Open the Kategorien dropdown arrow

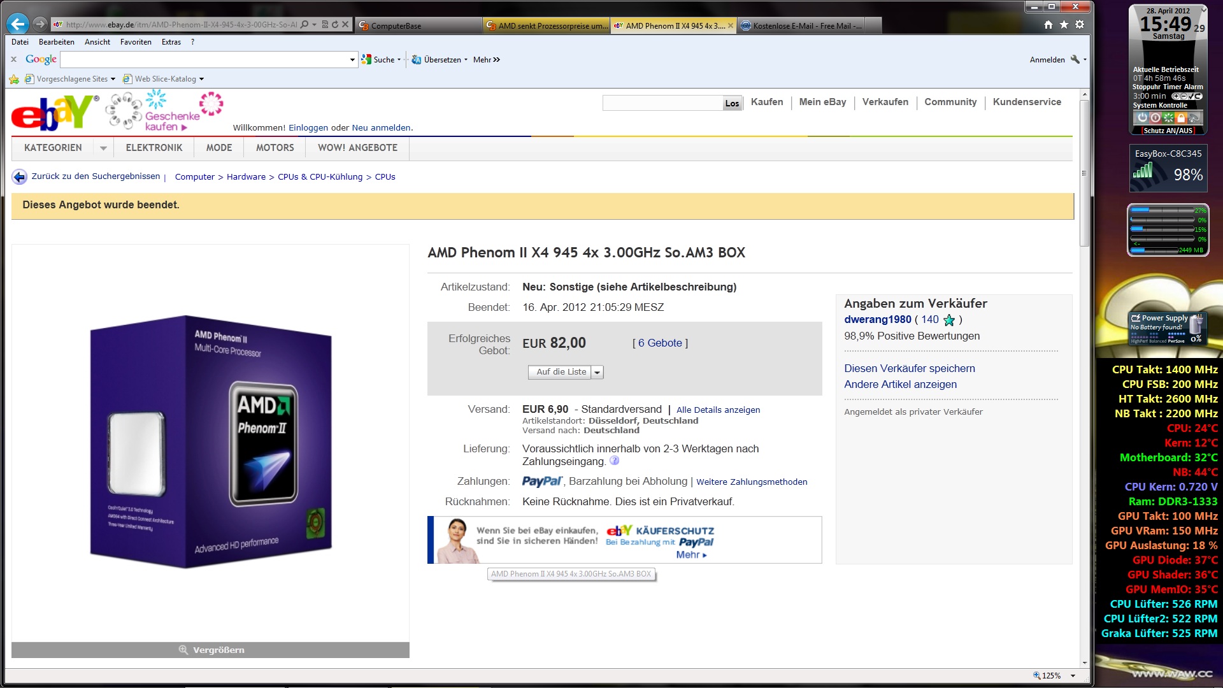[103, 148]
